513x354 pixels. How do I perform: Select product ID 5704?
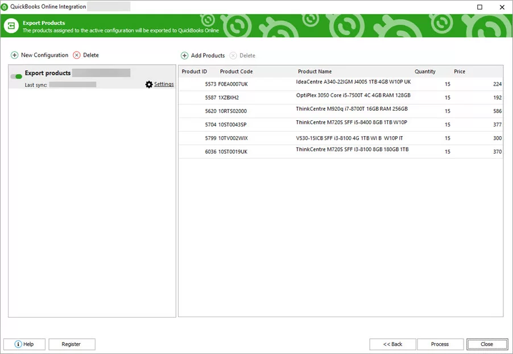(x=210, y=125)
